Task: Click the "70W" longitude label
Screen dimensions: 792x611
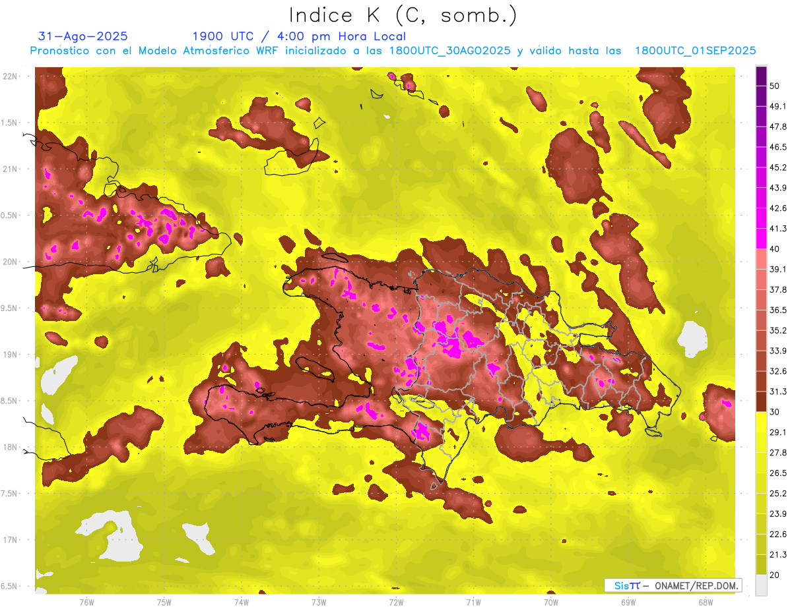Action: [x=551, y=602]
